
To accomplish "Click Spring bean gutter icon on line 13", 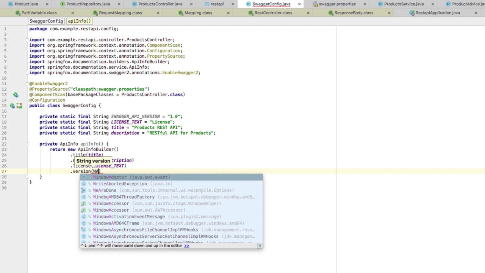I will click(16, 95).
